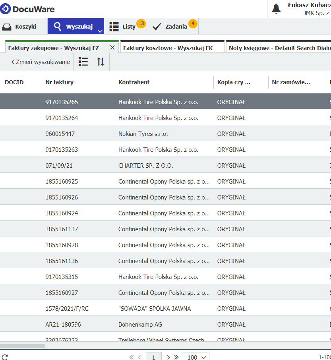Click the DocuWare logo
This screenshot has height=360, width=331.
[x=28, y=9]
